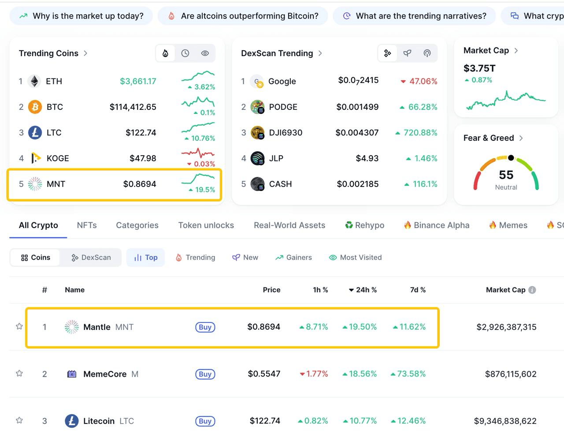Switch to the Categories tab
Screen dimensions: 564x438
pyautogui.click(x=137, y=225)
